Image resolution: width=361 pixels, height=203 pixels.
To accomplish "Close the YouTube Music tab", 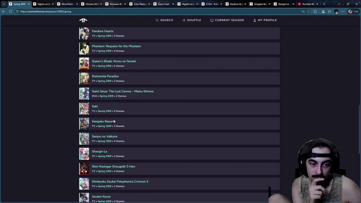I will coord(317,4).
